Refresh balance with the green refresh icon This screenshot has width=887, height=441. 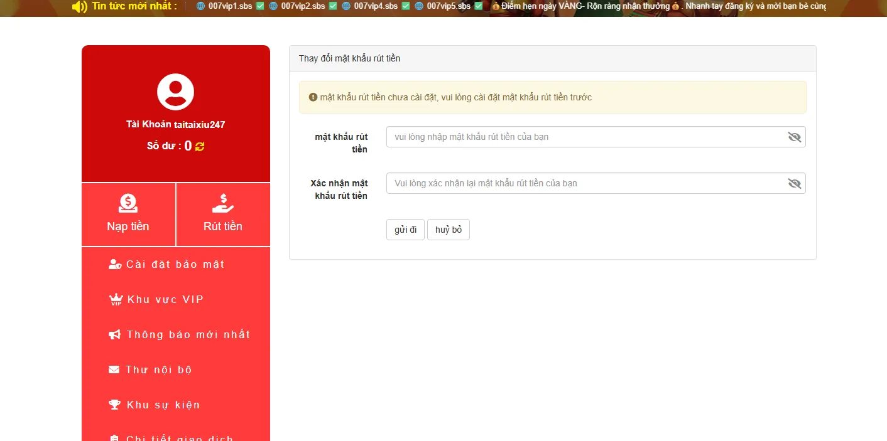point(200,146)
